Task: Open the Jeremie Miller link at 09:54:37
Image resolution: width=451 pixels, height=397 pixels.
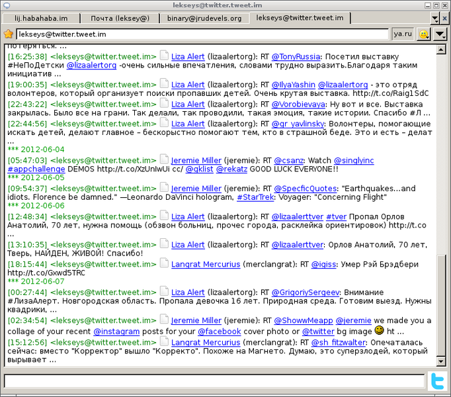Action: 196,188
